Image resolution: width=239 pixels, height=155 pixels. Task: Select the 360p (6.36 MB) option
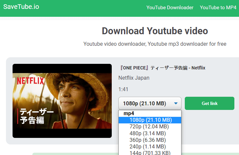point(148,140)
